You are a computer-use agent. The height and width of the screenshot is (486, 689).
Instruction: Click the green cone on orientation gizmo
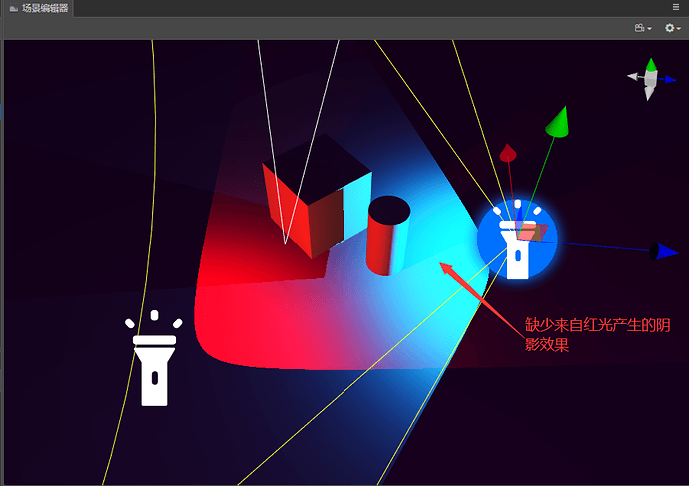coord(651,64)
